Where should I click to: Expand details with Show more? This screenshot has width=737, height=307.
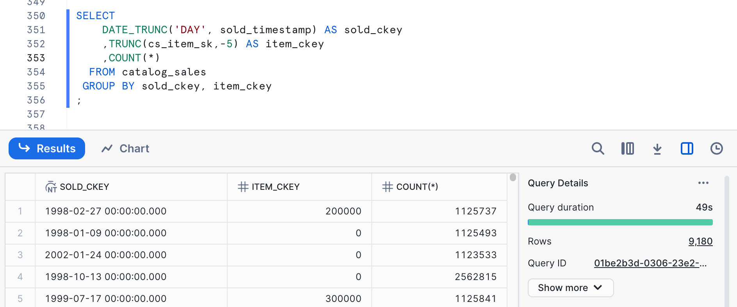[x=570, y=288]
